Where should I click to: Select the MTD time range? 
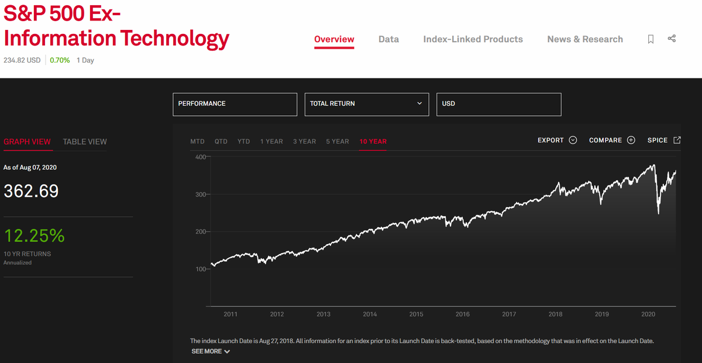[198, 141]
